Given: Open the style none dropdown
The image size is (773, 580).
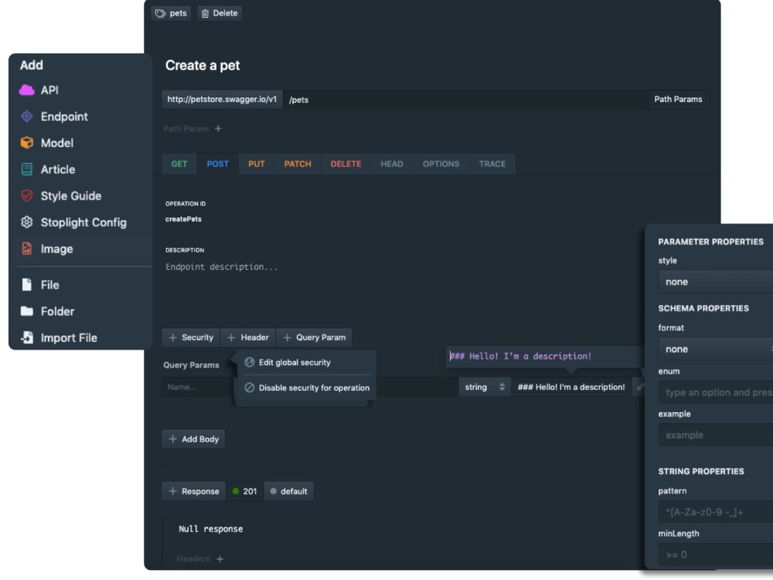Looking at the screenshot, I should [715, 282].
